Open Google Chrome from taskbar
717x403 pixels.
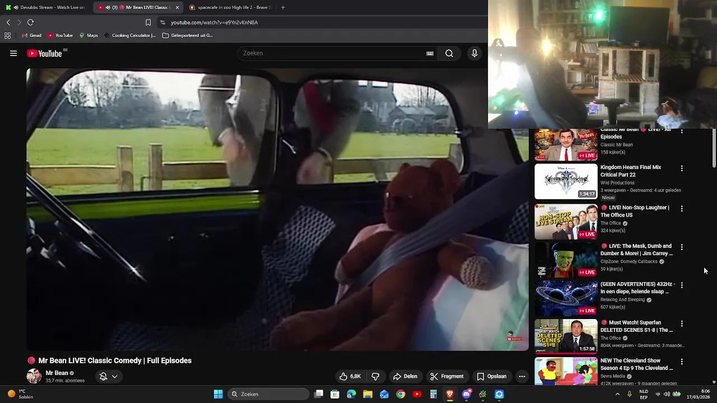pos(401,394)
